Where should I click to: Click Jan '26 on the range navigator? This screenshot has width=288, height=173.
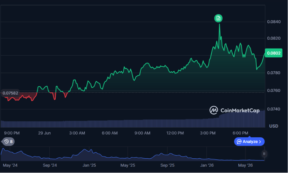click(x=207, y=165)
